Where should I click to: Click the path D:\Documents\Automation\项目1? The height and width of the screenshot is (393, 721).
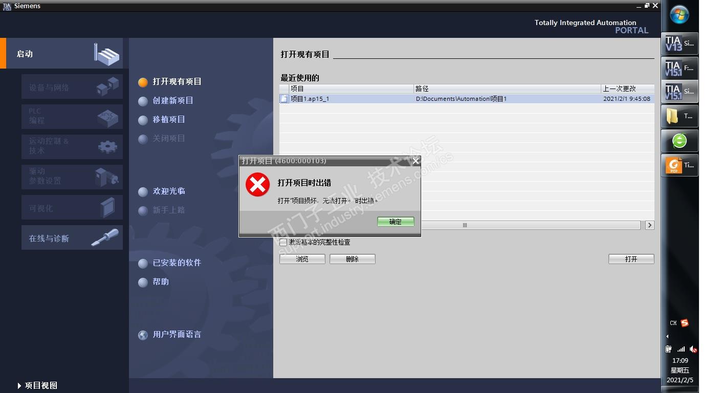click(461, 99)
